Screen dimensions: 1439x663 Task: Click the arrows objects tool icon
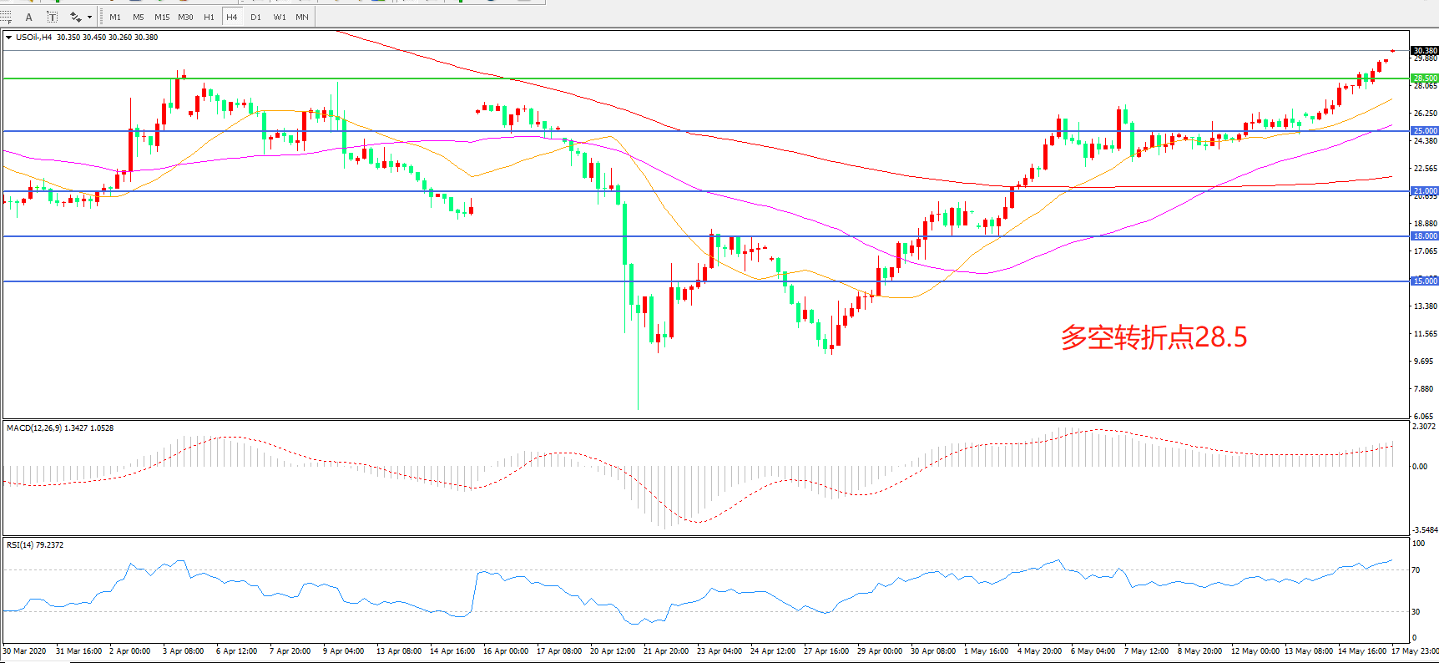[x=75, y=17]
